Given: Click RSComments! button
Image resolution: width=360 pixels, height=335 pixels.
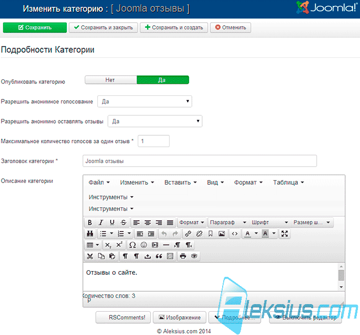Looking at the screenshot, I should 123,318.
